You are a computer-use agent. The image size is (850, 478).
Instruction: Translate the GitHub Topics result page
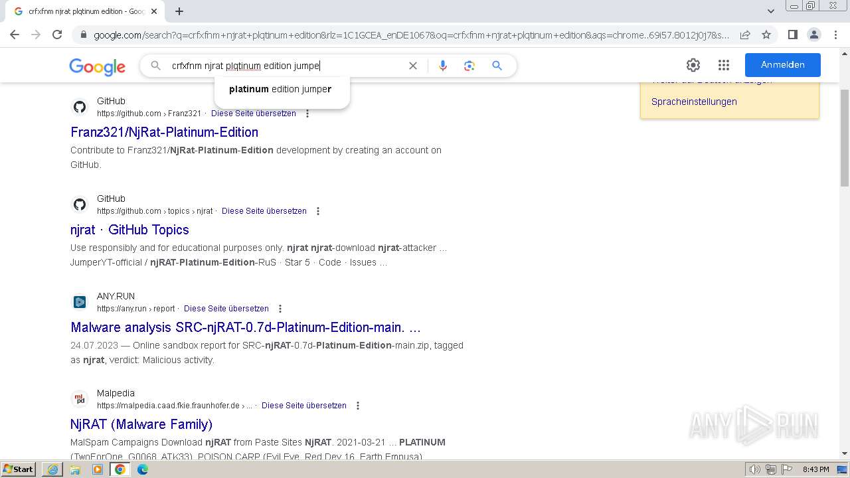pyautogui.click(x=264, y=211)
